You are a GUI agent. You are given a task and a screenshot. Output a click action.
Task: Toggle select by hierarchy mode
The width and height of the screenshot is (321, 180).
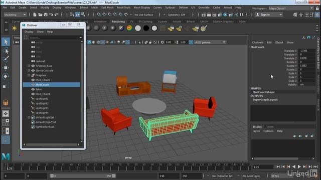tap(72, 14)
